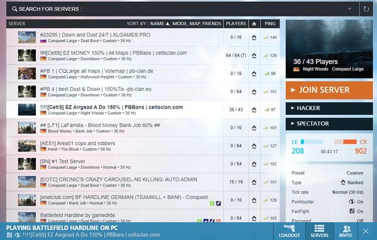
Task: Click the Join Server button
Action: tap(329, 90)
